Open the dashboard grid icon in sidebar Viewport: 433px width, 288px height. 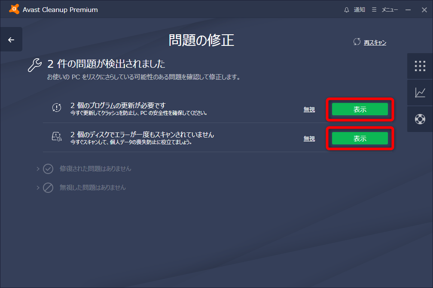pos(420,66)
